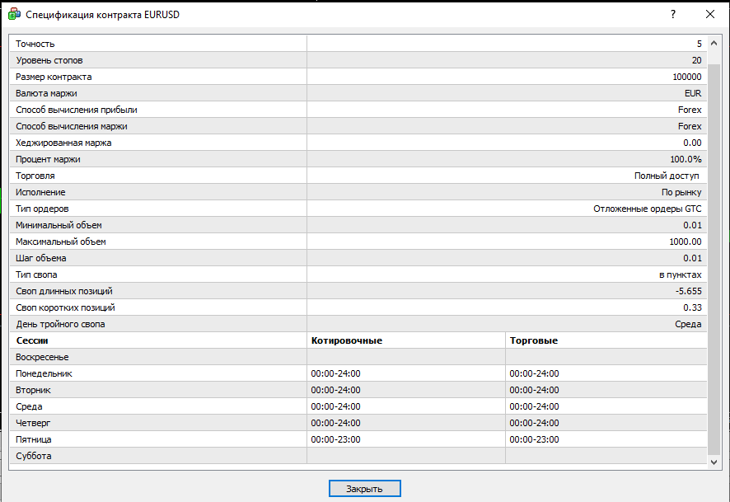Screen dimensions: 730x502
Task: Select the Суббота session row
Action: click(358, 456)
